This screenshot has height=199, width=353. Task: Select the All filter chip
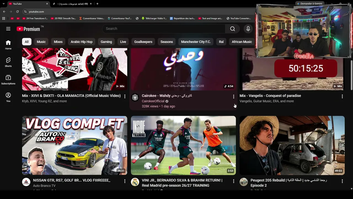point(26,42)
